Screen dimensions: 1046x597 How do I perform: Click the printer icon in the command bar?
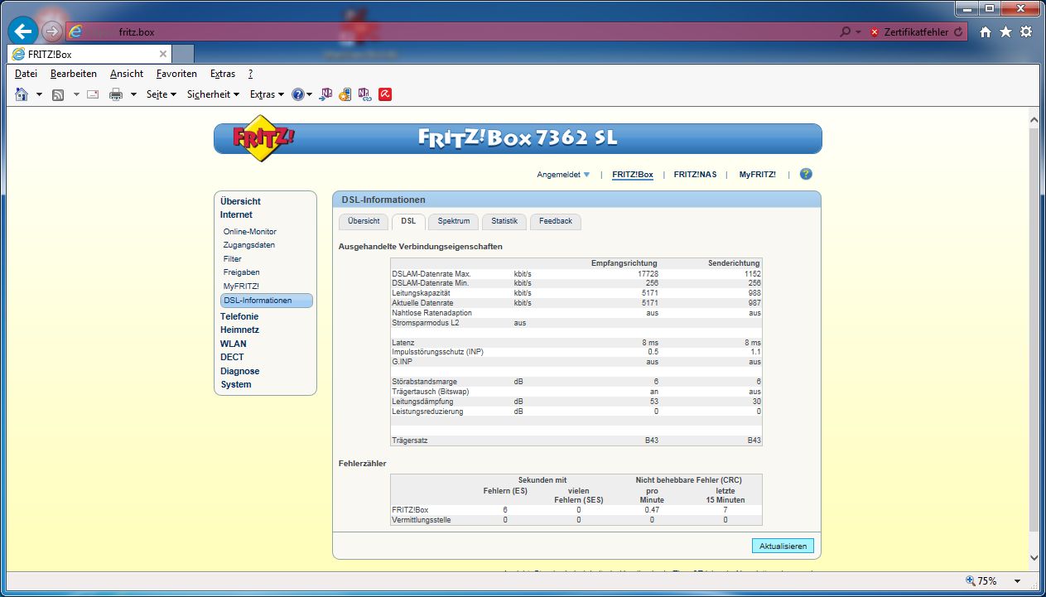116,94
